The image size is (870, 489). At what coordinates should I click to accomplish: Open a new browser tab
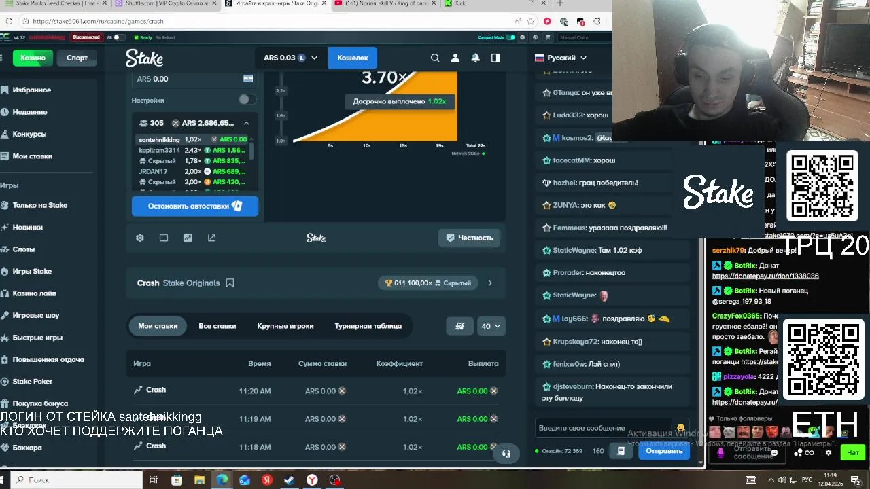point(560,3)
